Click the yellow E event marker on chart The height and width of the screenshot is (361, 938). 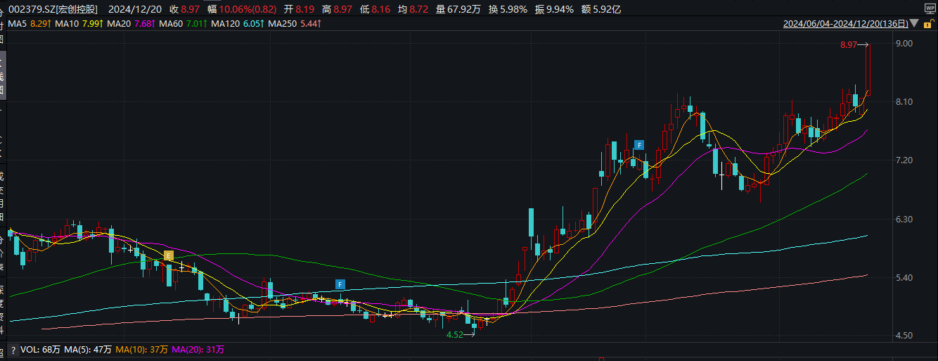click(168, 255)
